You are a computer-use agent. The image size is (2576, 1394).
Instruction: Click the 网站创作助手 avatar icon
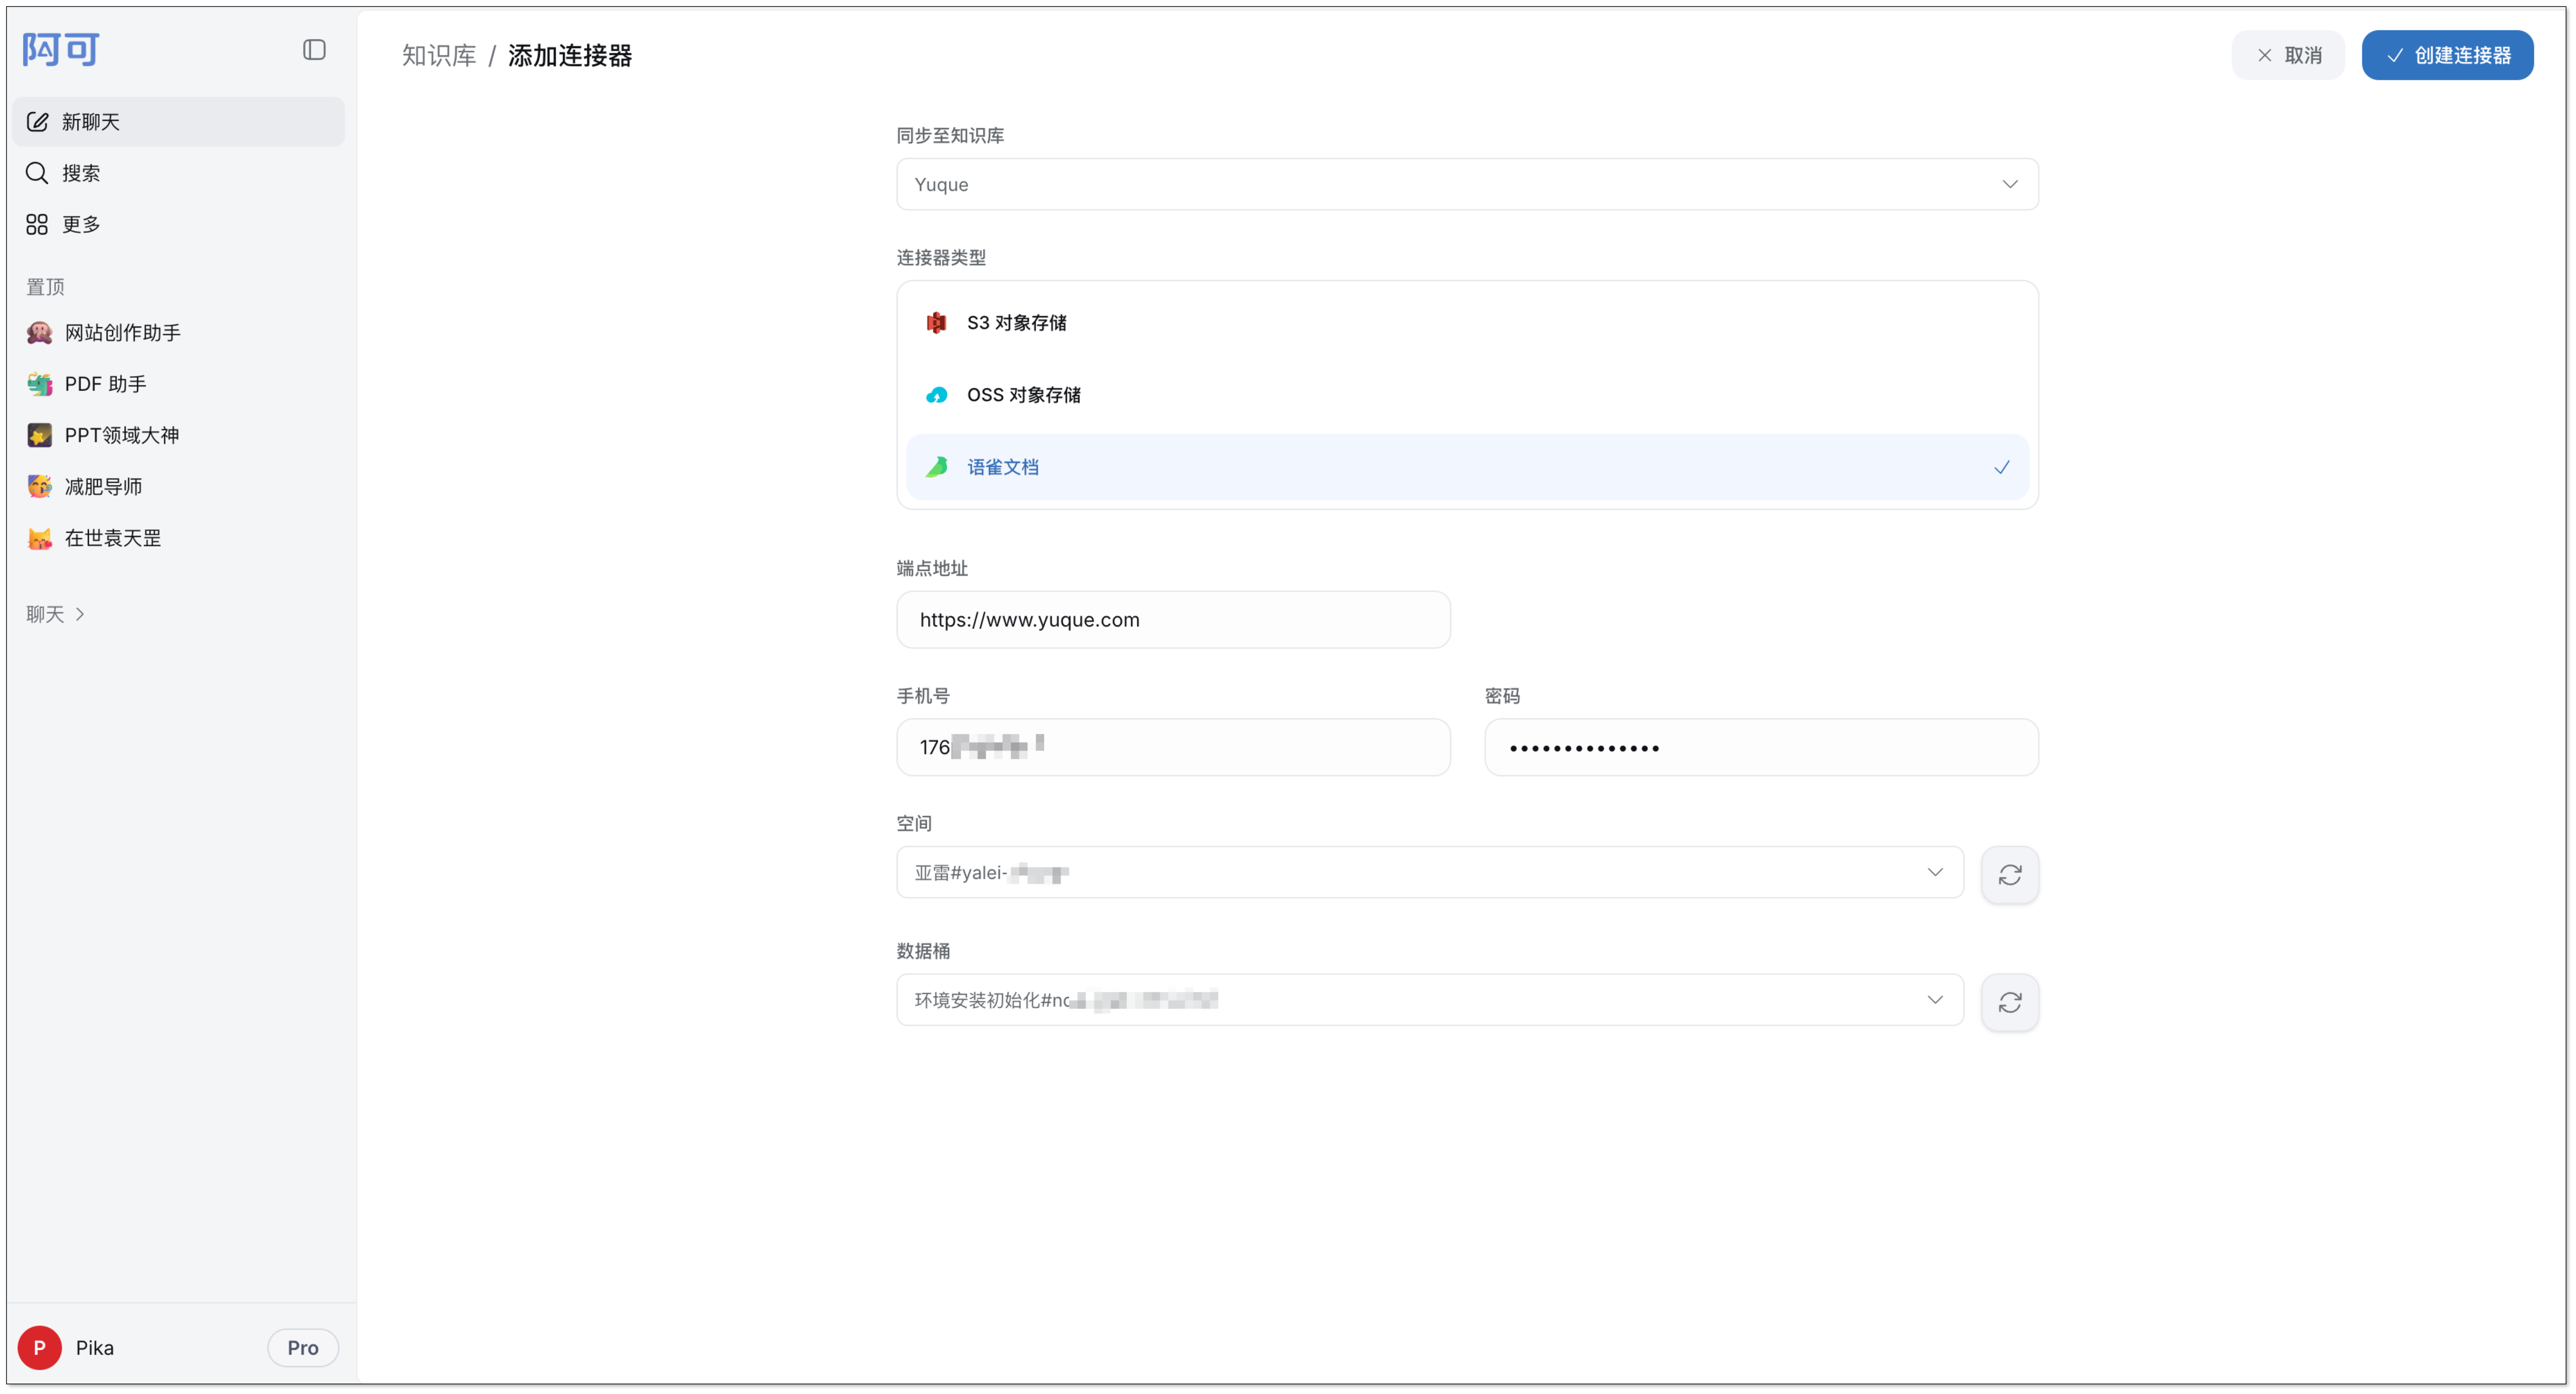coord(40,333)
